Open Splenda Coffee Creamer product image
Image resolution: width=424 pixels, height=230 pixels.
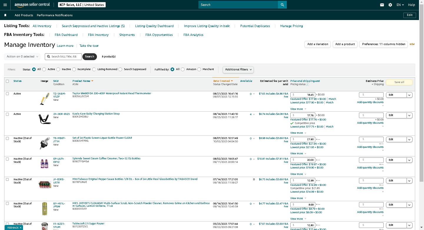tap(44, 164)
